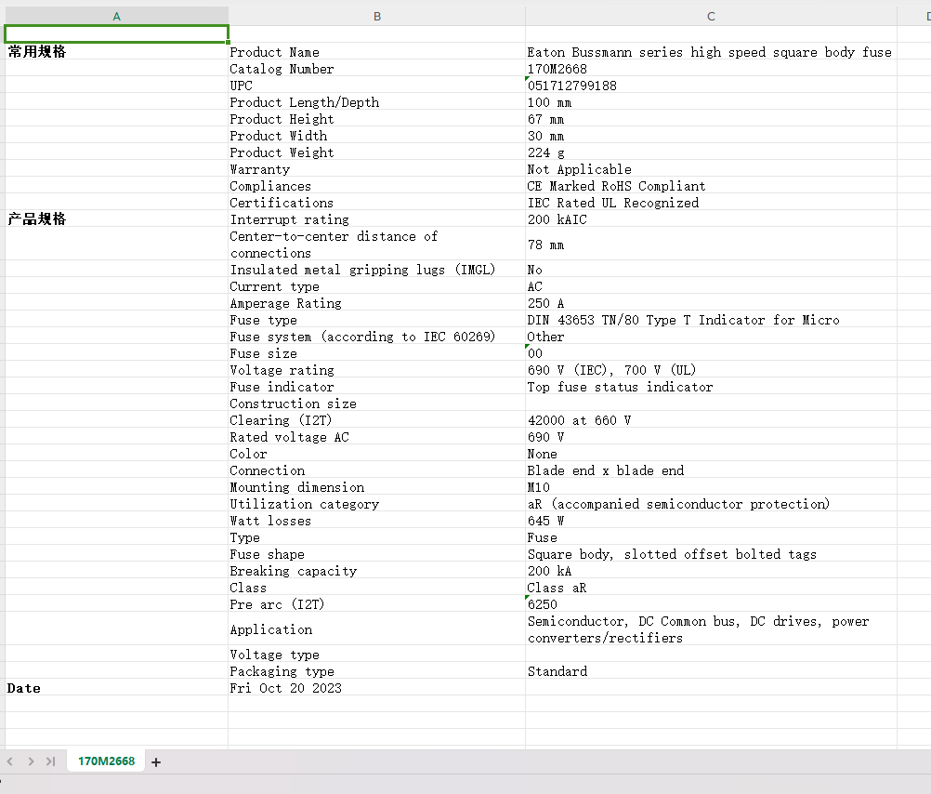The image size is (931, 794).
Task: Click 'CE Marked RoHS Compliant' cell
Action: click(x=711, y=186)
